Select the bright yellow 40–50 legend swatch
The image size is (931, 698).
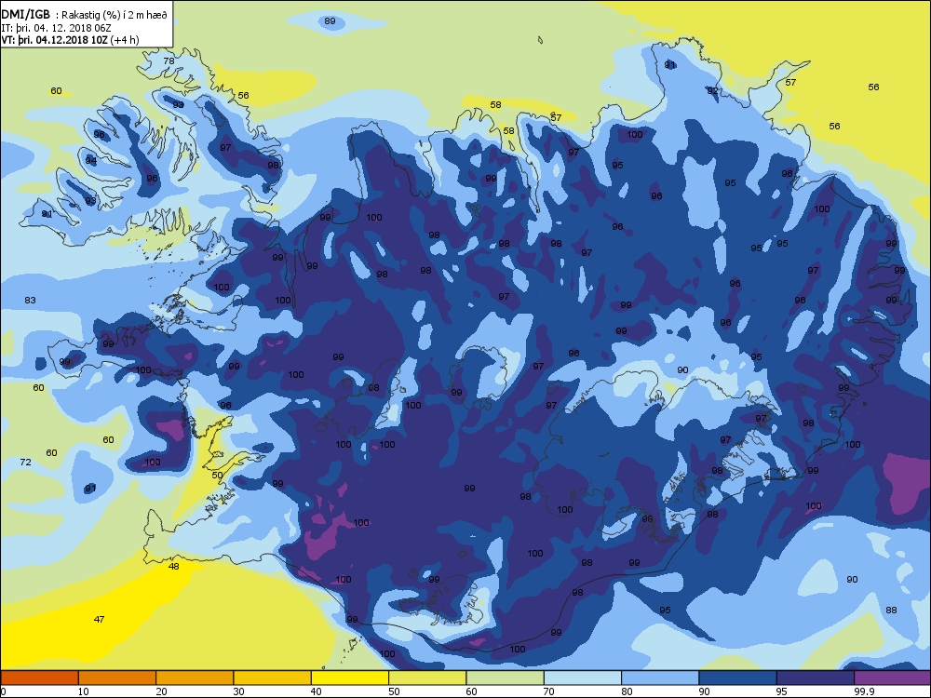tap(350, 678)
